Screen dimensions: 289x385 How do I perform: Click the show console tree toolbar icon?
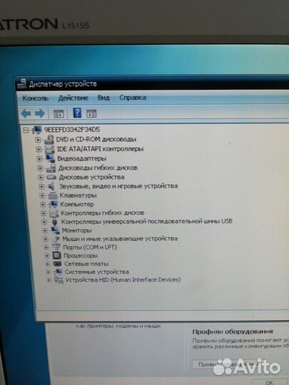point(59,114)
